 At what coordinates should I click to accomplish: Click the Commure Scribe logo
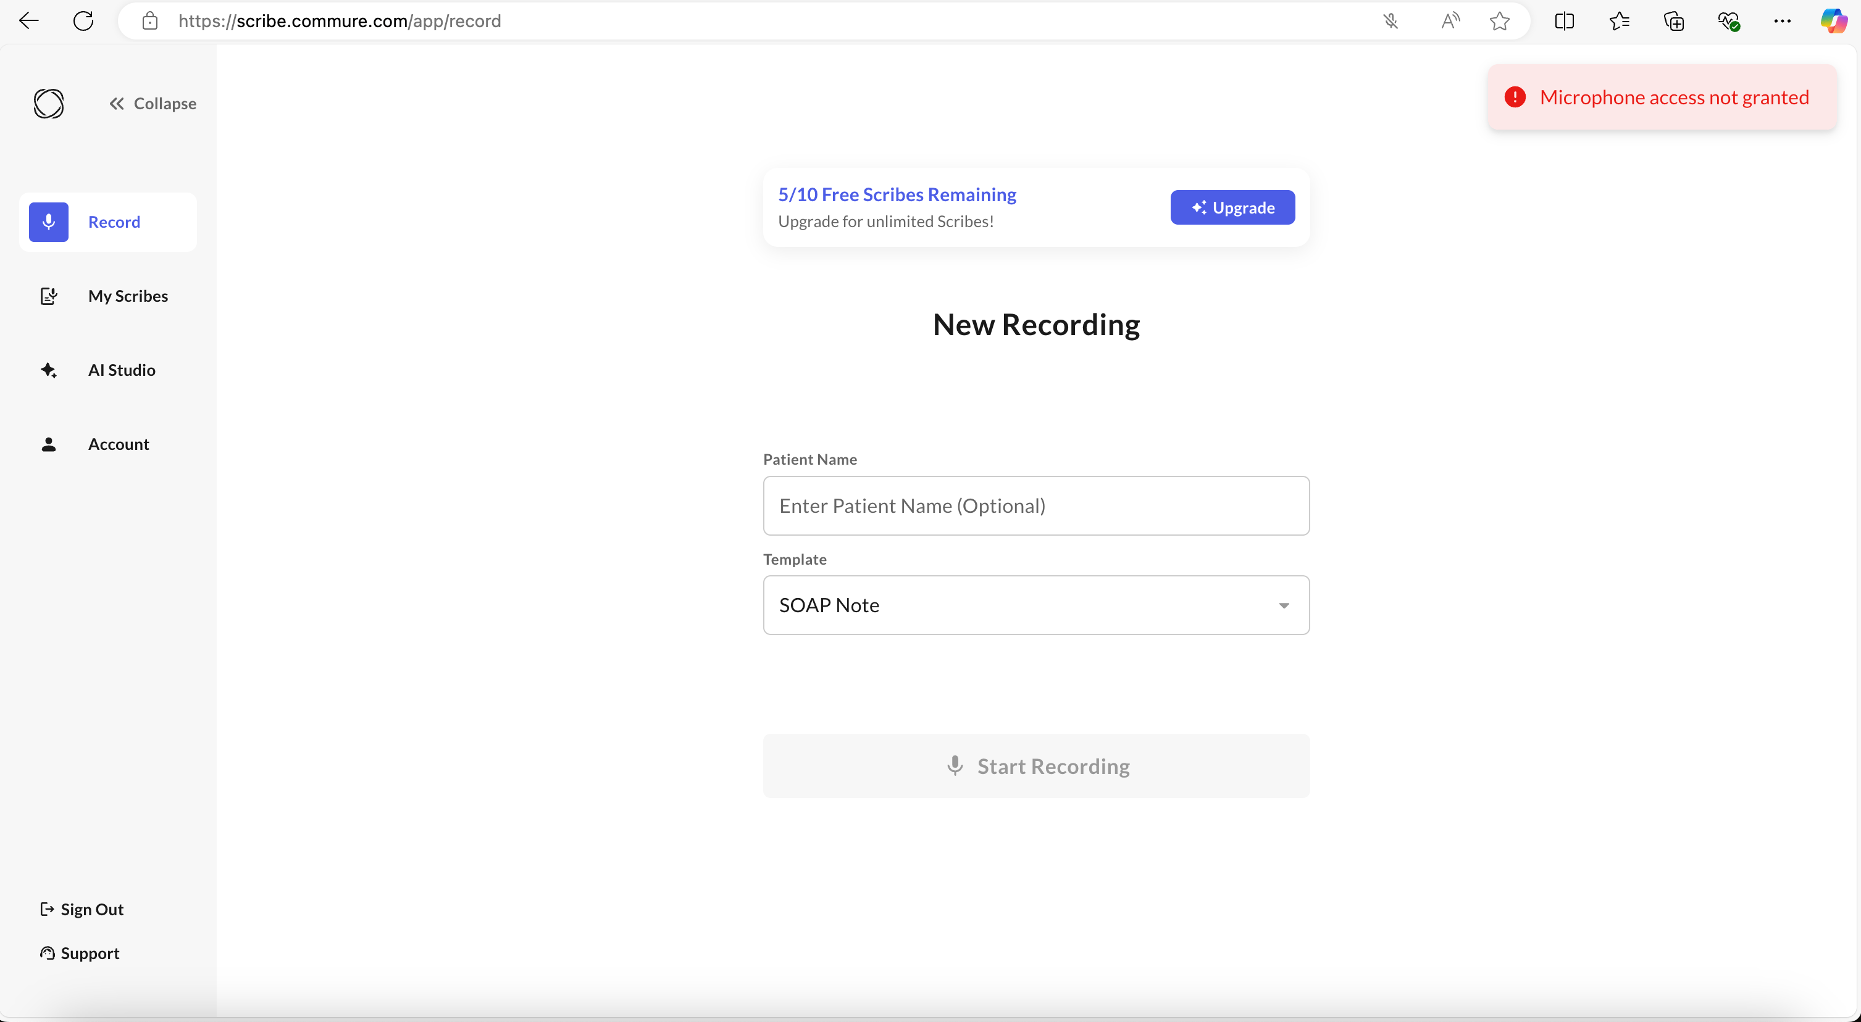[x=48, y=103]
